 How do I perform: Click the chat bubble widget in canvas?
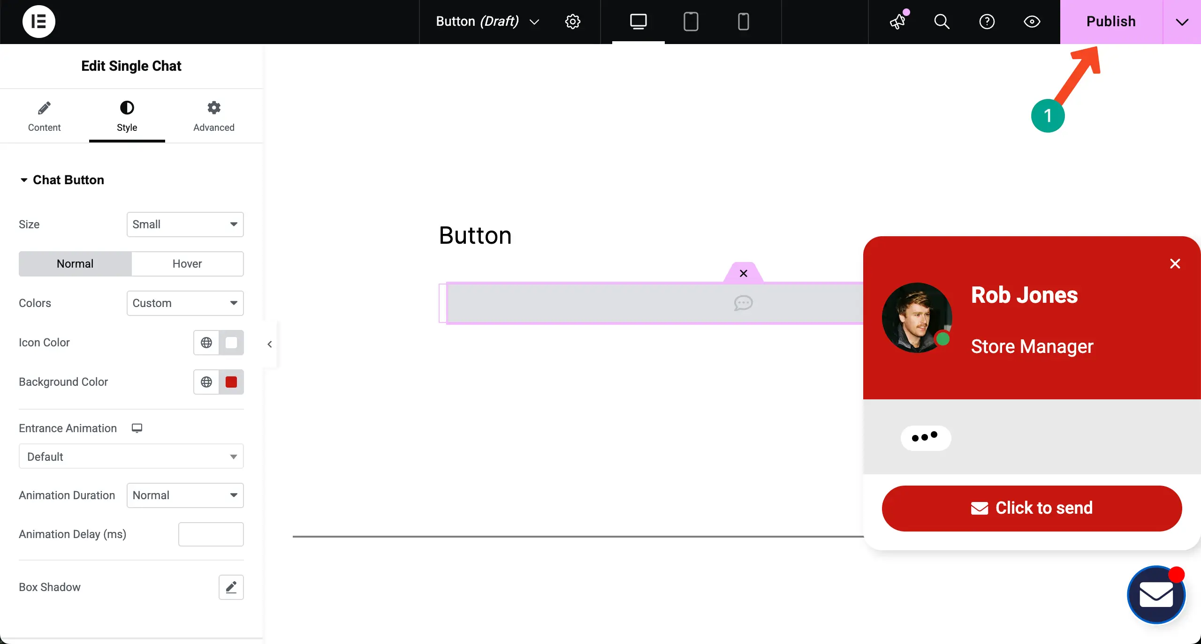click(744, 303)
